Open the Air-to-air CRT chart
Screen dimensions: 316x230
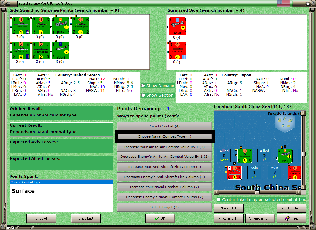tap(229, 218)
